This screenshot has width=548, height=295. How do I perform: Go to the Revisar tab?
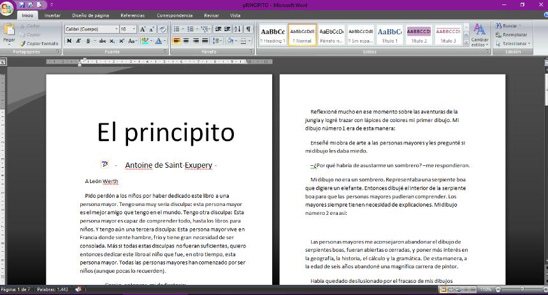click(x=211, y=15)
